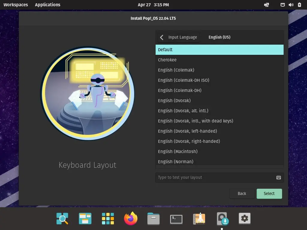The width and height of the screenshot is (307, 230).
Task: Click the 'Type to test your layout' field
Action: coord(214,178)
